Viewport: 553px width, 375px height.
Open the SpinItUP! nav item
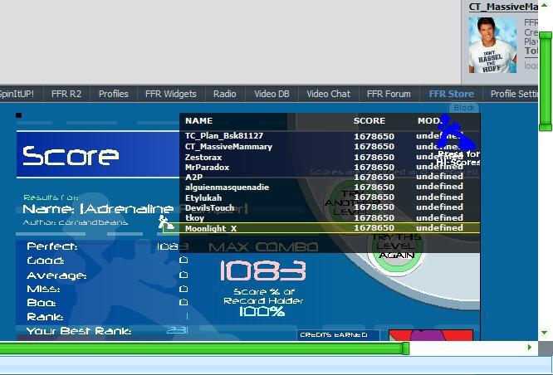coord(17,94)
